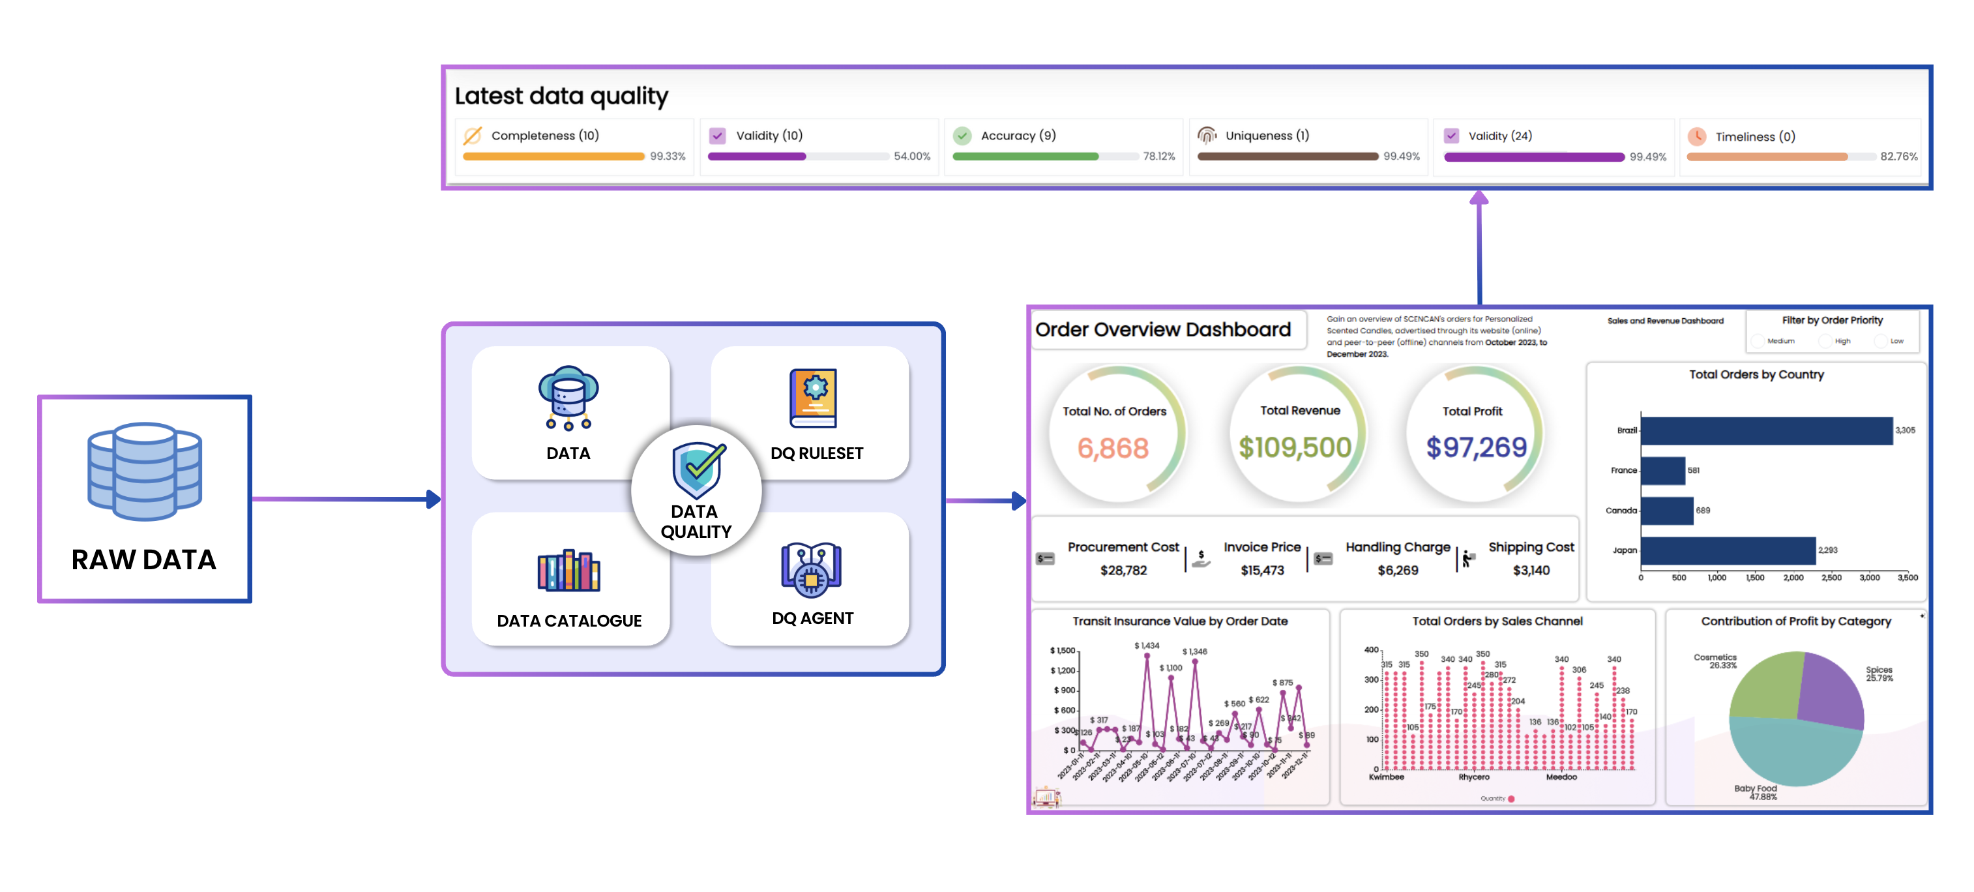
Task: Click the Uniqueness fingerprint icon
Action: [1208, 136]
